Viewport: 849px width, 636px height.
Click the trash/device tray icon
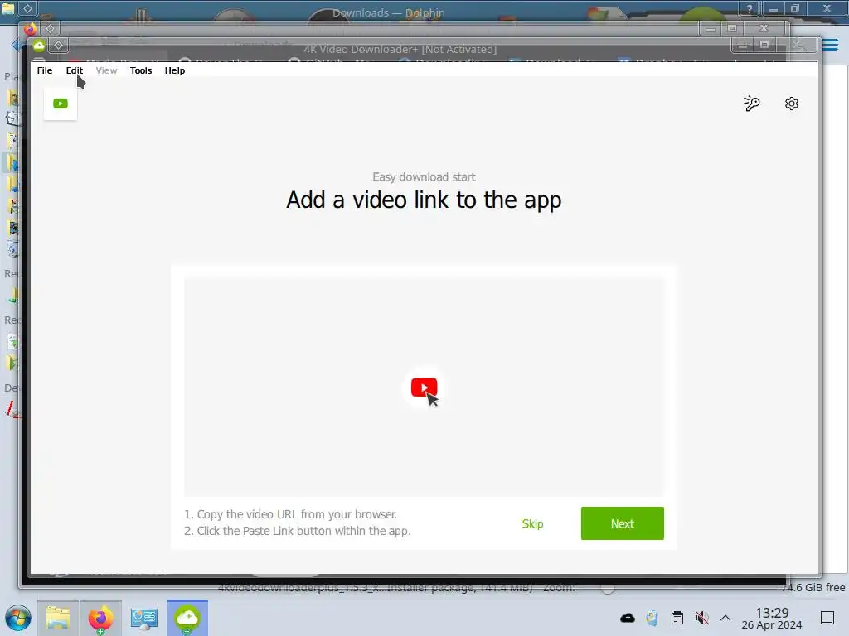(x=652, y=618)
